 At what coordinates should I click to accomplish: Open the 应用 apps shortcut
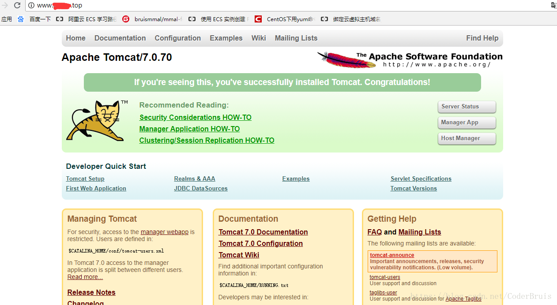click(7, 19)
